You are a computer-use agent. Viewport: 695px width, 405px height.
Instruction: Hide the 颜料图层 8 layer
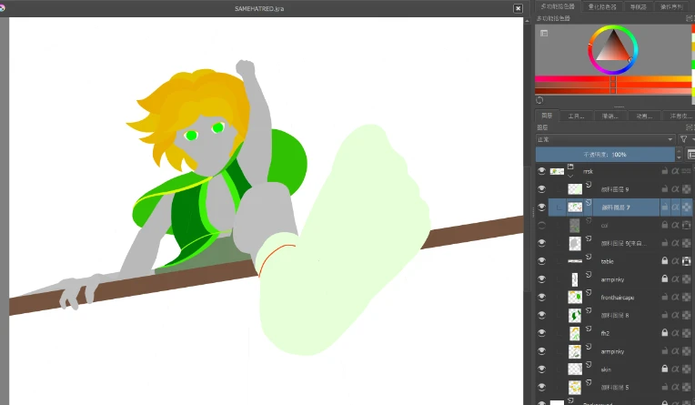tap(541, 316)
